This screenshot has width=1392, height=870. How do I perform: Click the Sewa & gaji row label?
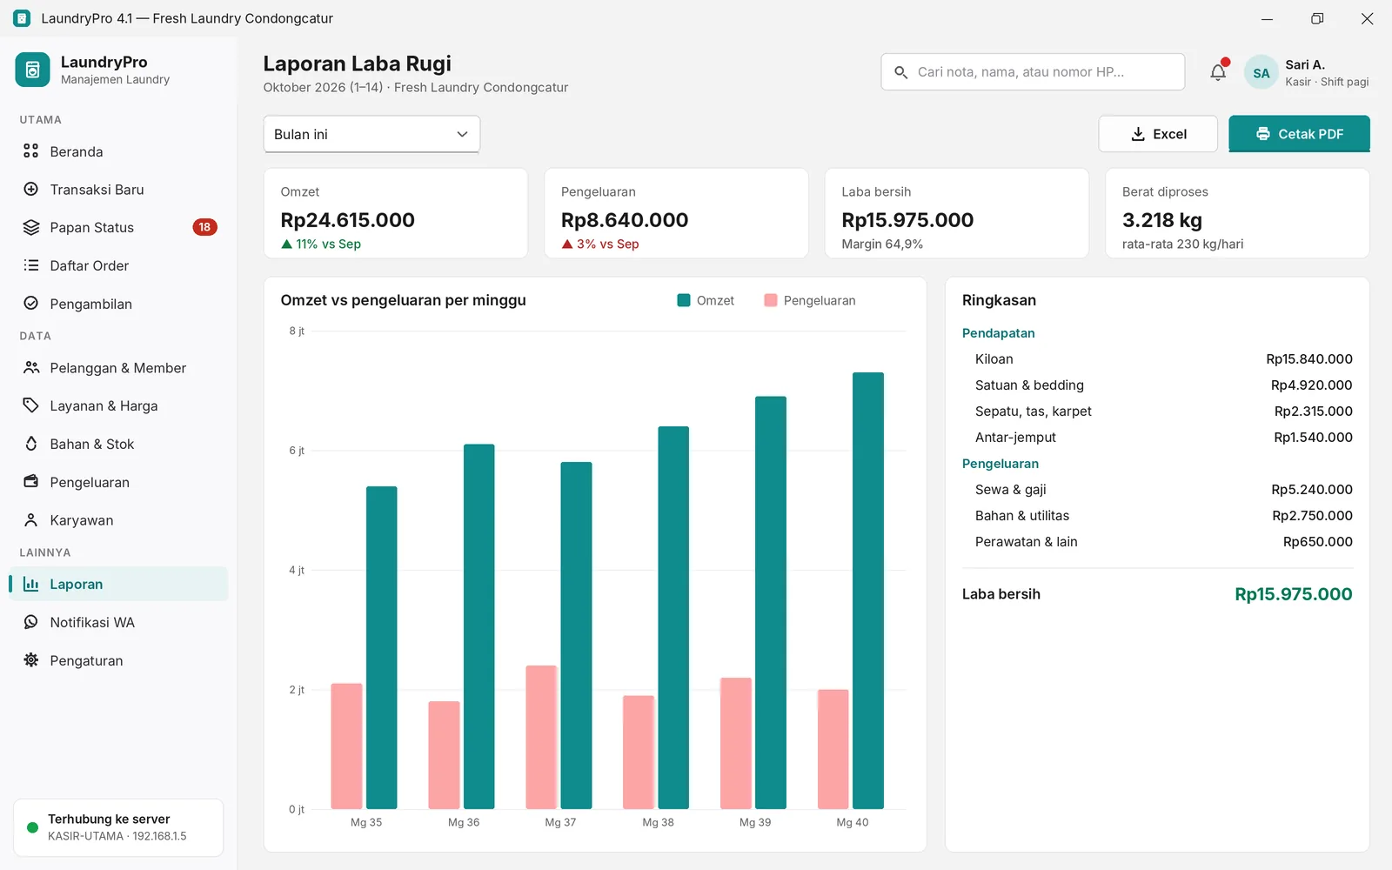(1011, 490)
